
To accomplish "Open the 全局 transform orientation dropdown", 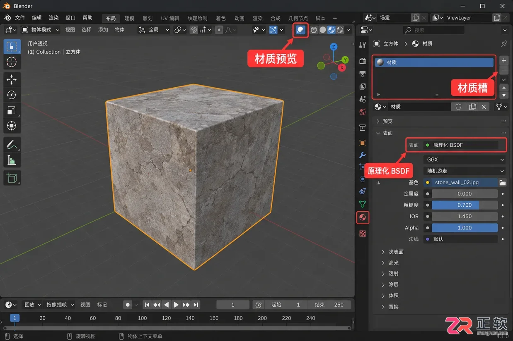I will click(x=154, y=30).
